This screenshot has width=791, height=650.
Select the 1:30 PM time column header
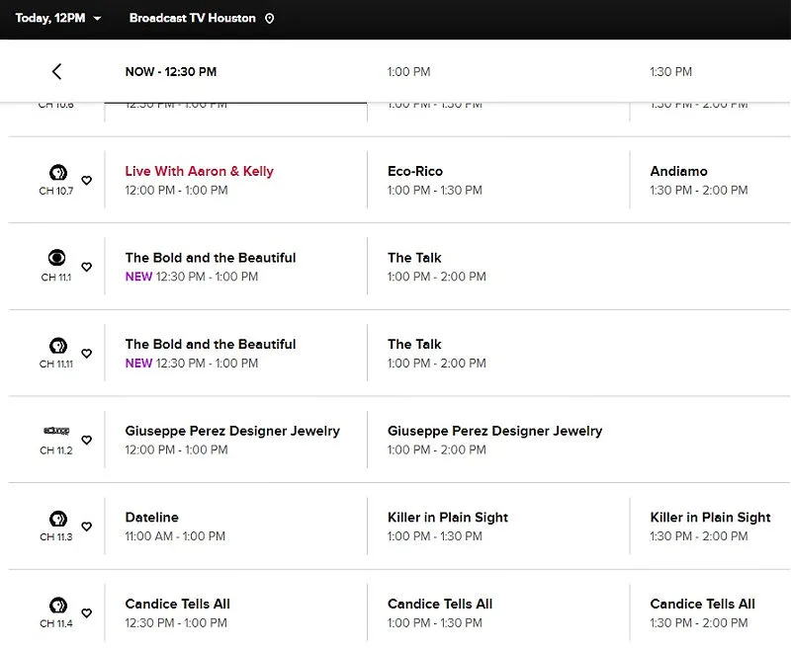(670, 72)
